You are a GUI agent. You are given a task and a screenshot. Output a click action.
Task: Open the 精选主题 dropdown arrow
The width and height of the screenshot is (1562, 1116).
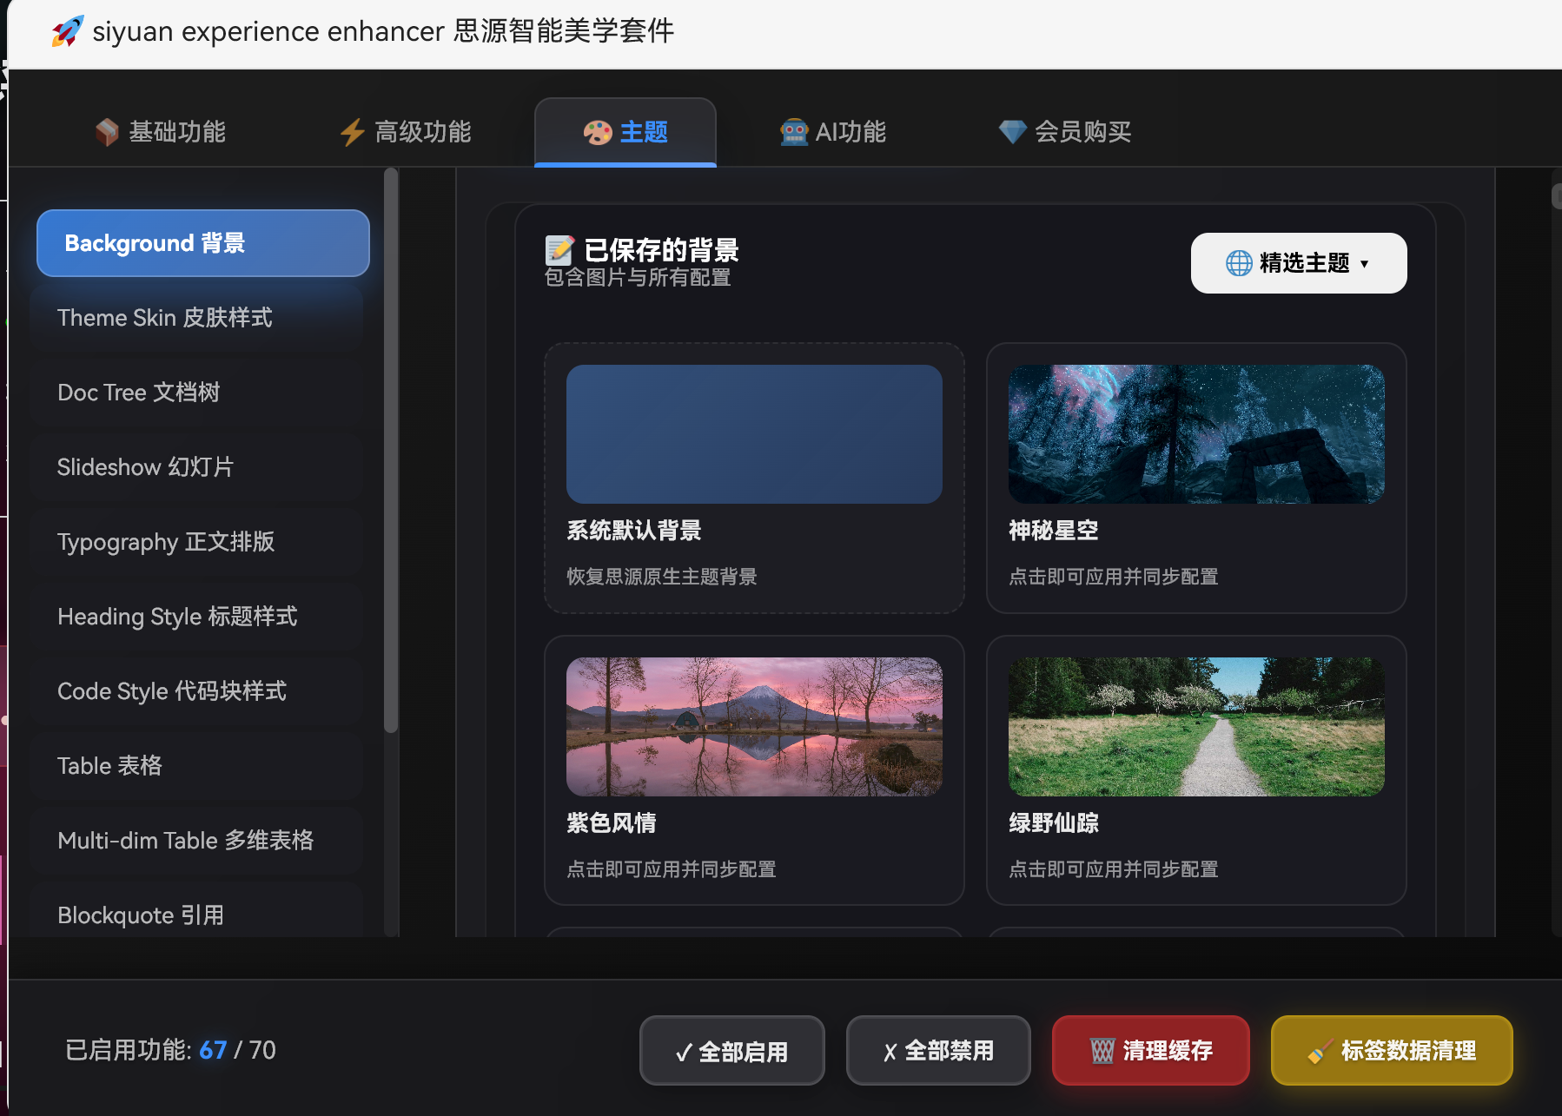click(1365, 264)
